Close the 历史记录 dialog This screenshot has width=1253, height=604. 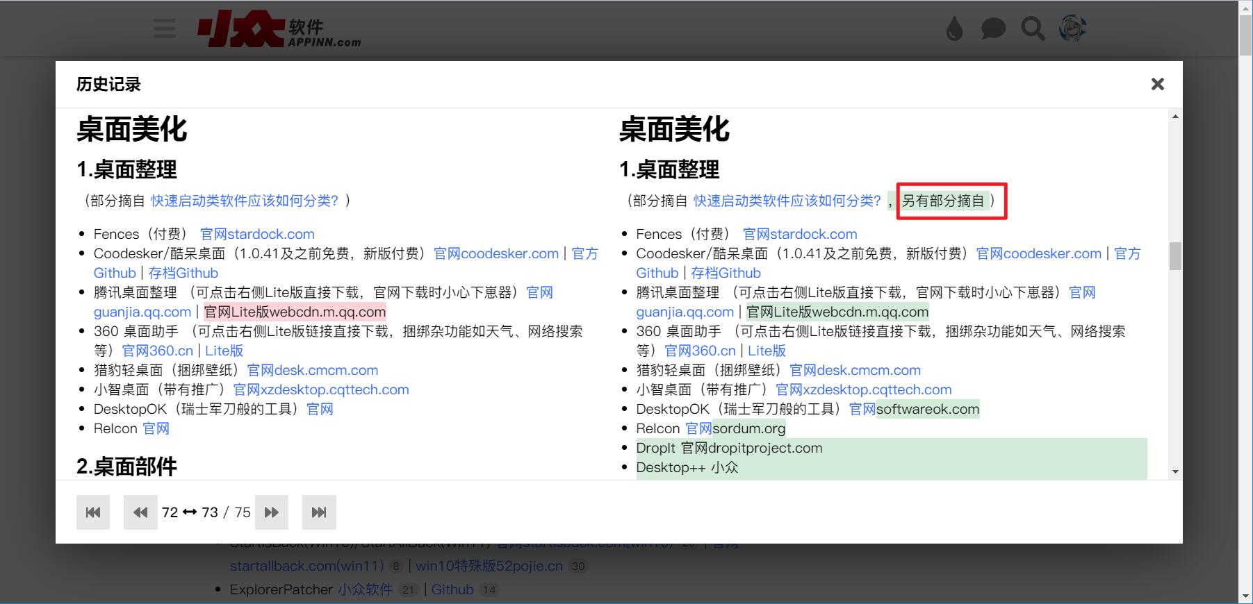pos(1157,84)
